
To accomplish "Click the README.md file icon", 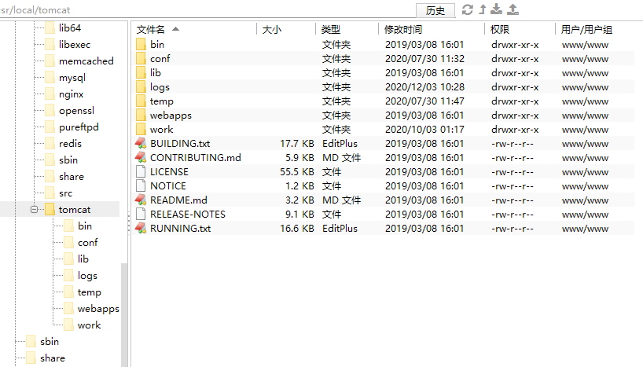I will pyautogui.click(x=141, y=200).
